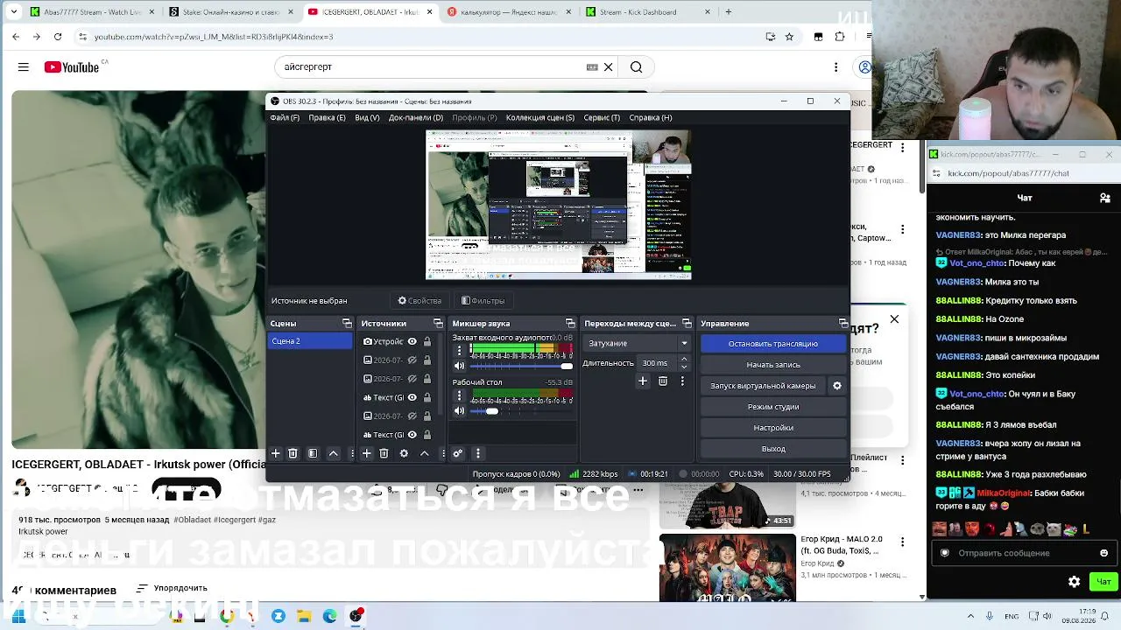Screen dimensions: 1121x630
Task: Undock the Источники panel
Action: coord(438,324)
